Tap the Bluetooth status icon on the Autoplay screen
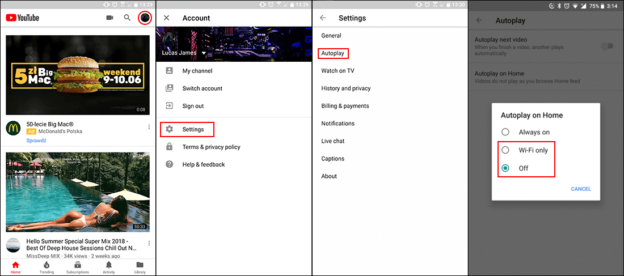 559,6
